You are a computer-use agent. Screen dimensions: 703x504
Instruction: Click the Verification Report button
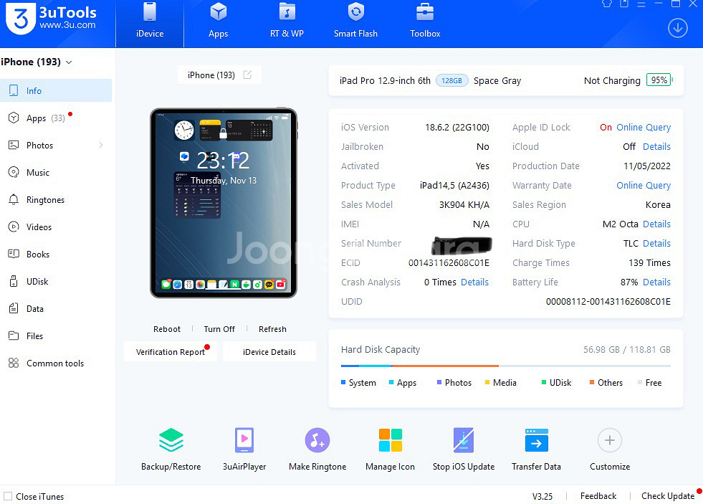tap(171, 352)
